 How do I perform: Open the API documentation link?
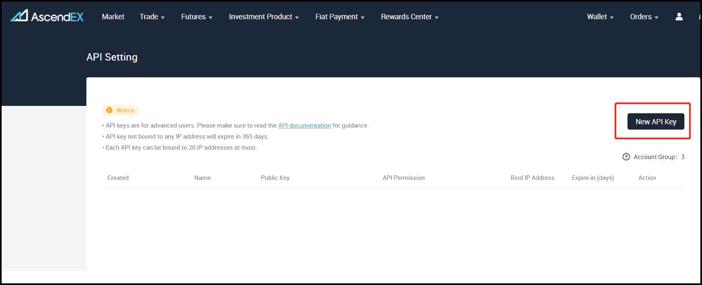click(305, 126)
